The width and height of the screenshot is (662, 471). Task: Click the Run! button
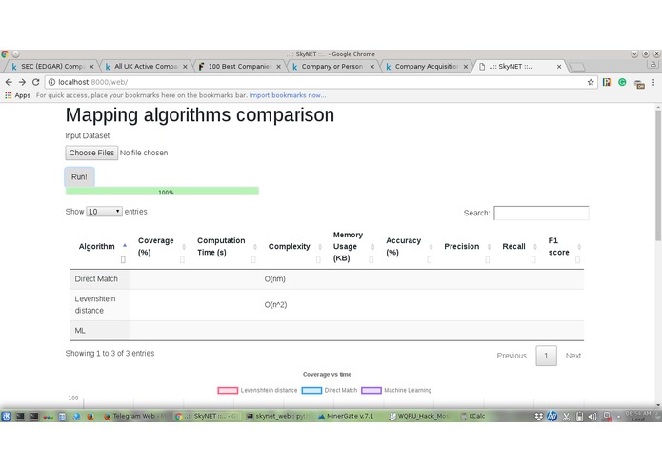(x=79, y=177)
